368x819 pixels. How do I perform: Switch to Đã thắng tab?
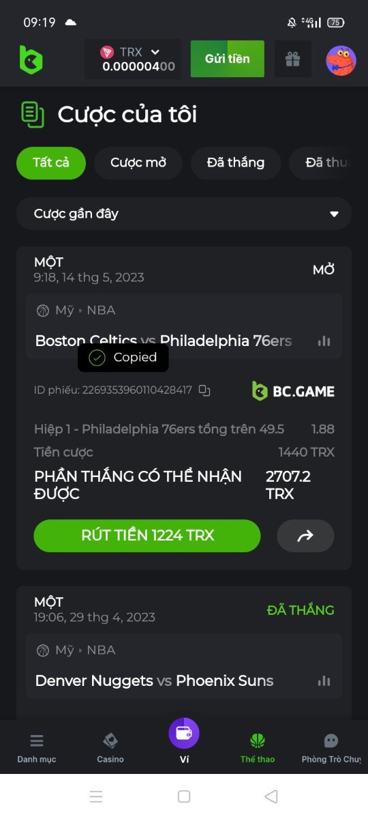click(236, 163)
